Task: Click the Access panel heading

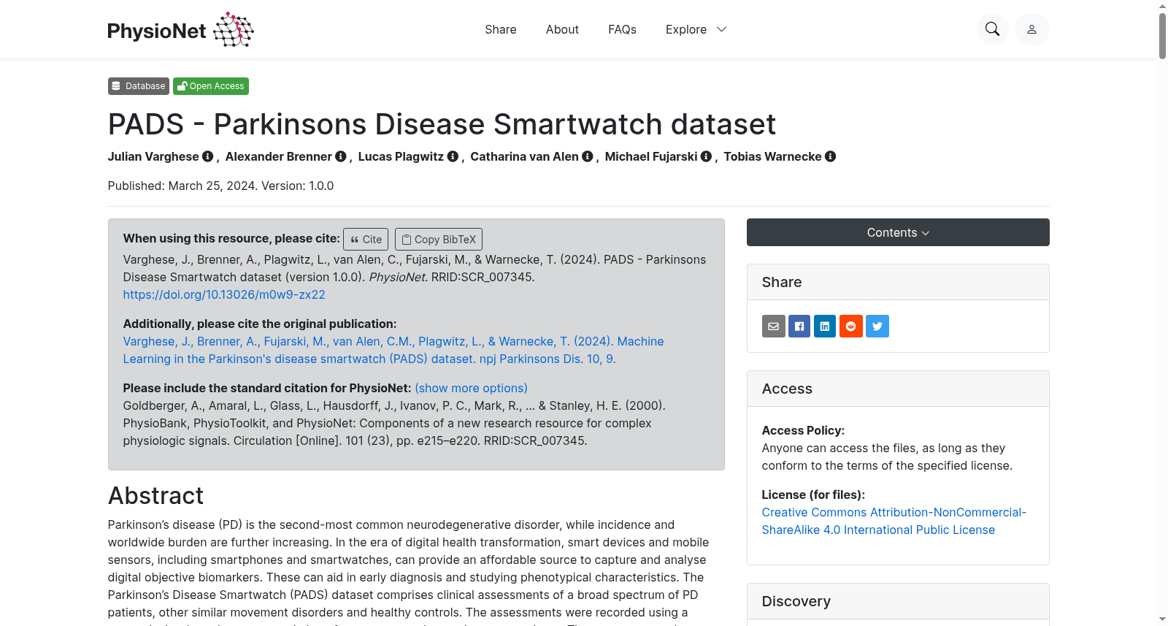Action: click(x=787, y=389)
